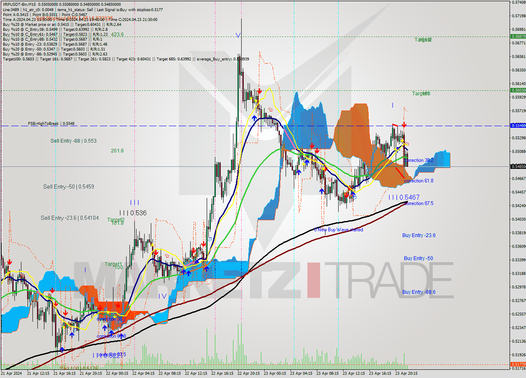Click the 'Buy Entry -88.6' label

(x=419, y=292)
